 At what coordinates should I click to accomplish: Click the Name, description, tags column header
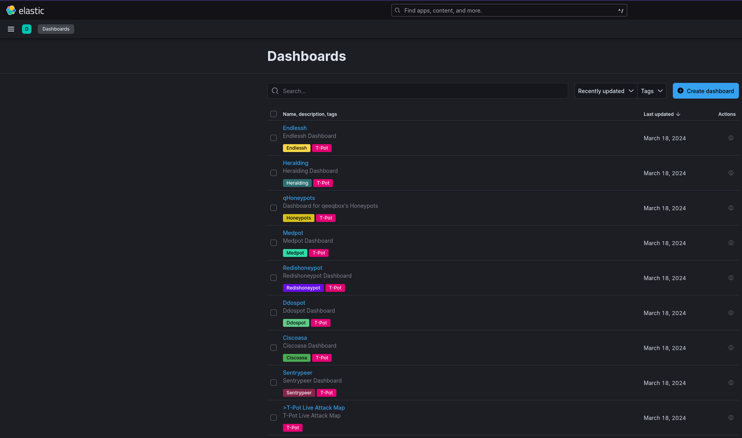(x=310, y=114)
